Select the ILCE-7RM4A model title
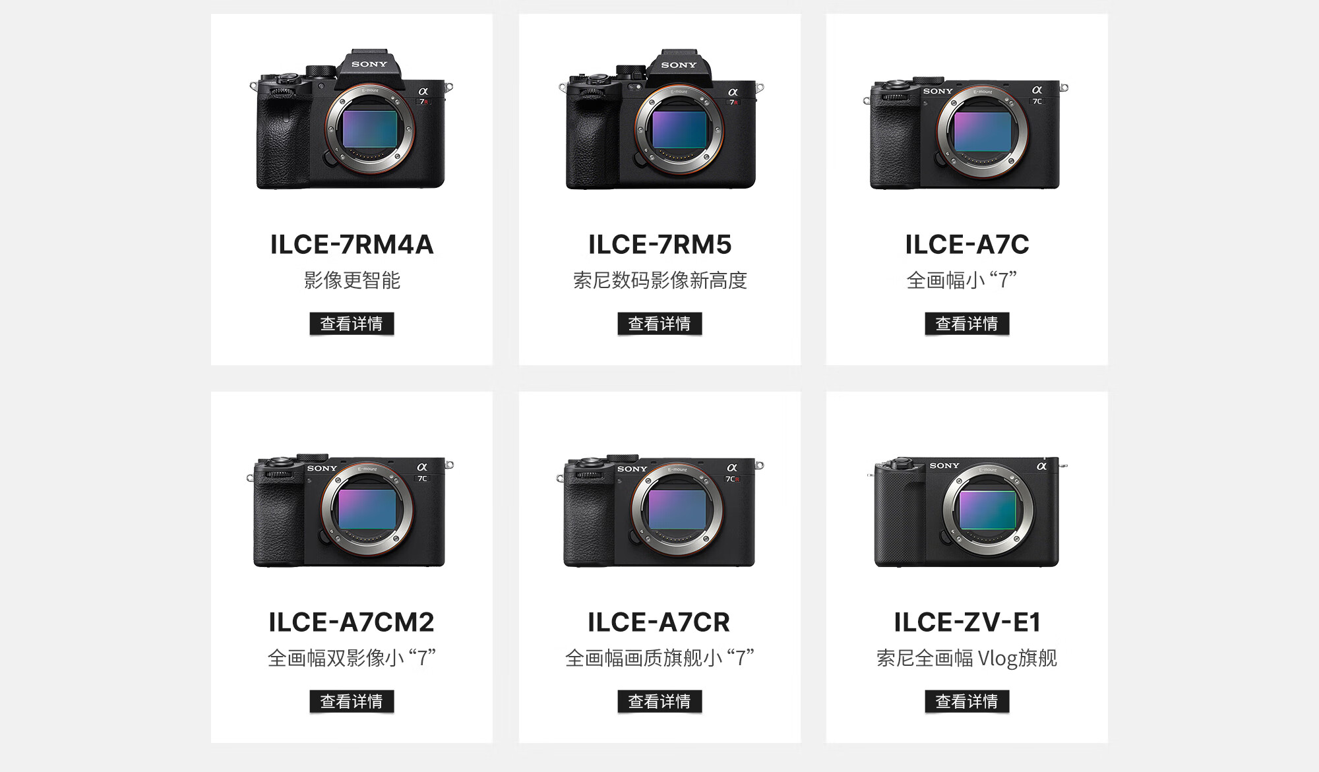Screen dimensions: 1319x772 click(x=352, y=245)
